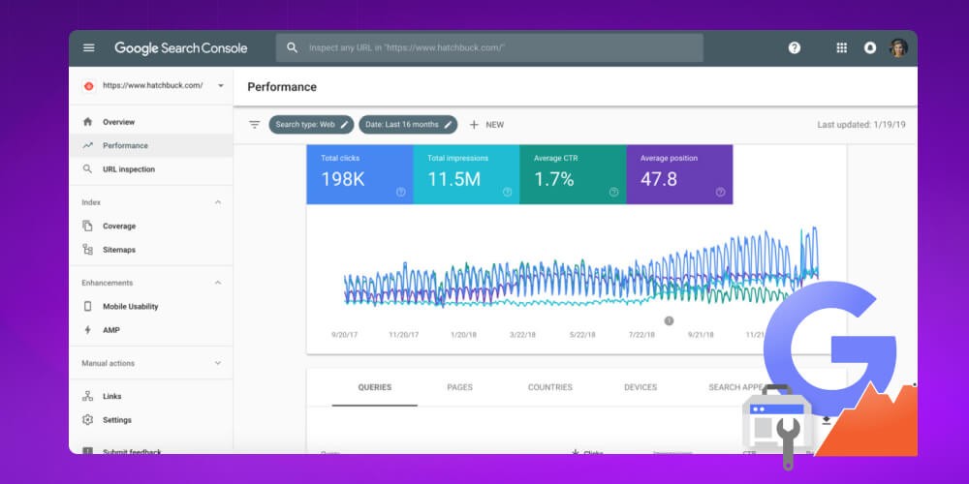The image size is (969, 484).
Task: Click the "Last updated: 1/19/19" text
Action: click(x=861, y=125)
